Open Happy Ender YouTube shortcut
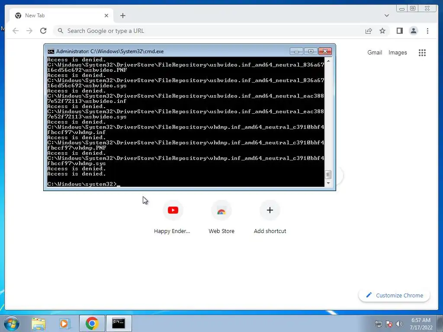This screenshot has height=332, width=443. (173, 217)
